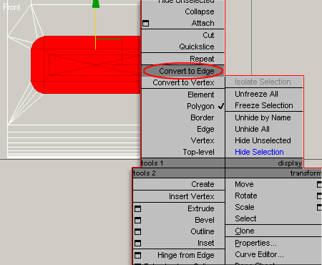Select Bevel menu entry
The height and width of the screenshot is (265, 322).
205,220
